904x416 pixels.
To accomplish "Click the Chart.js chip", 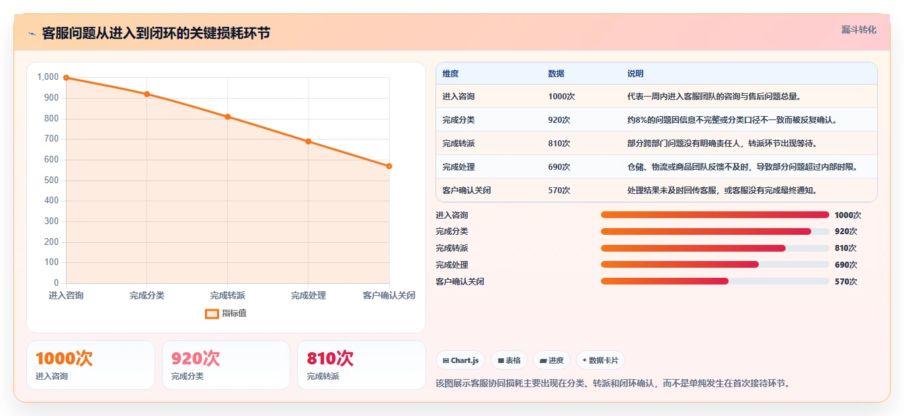I will [x=460, y=360].
